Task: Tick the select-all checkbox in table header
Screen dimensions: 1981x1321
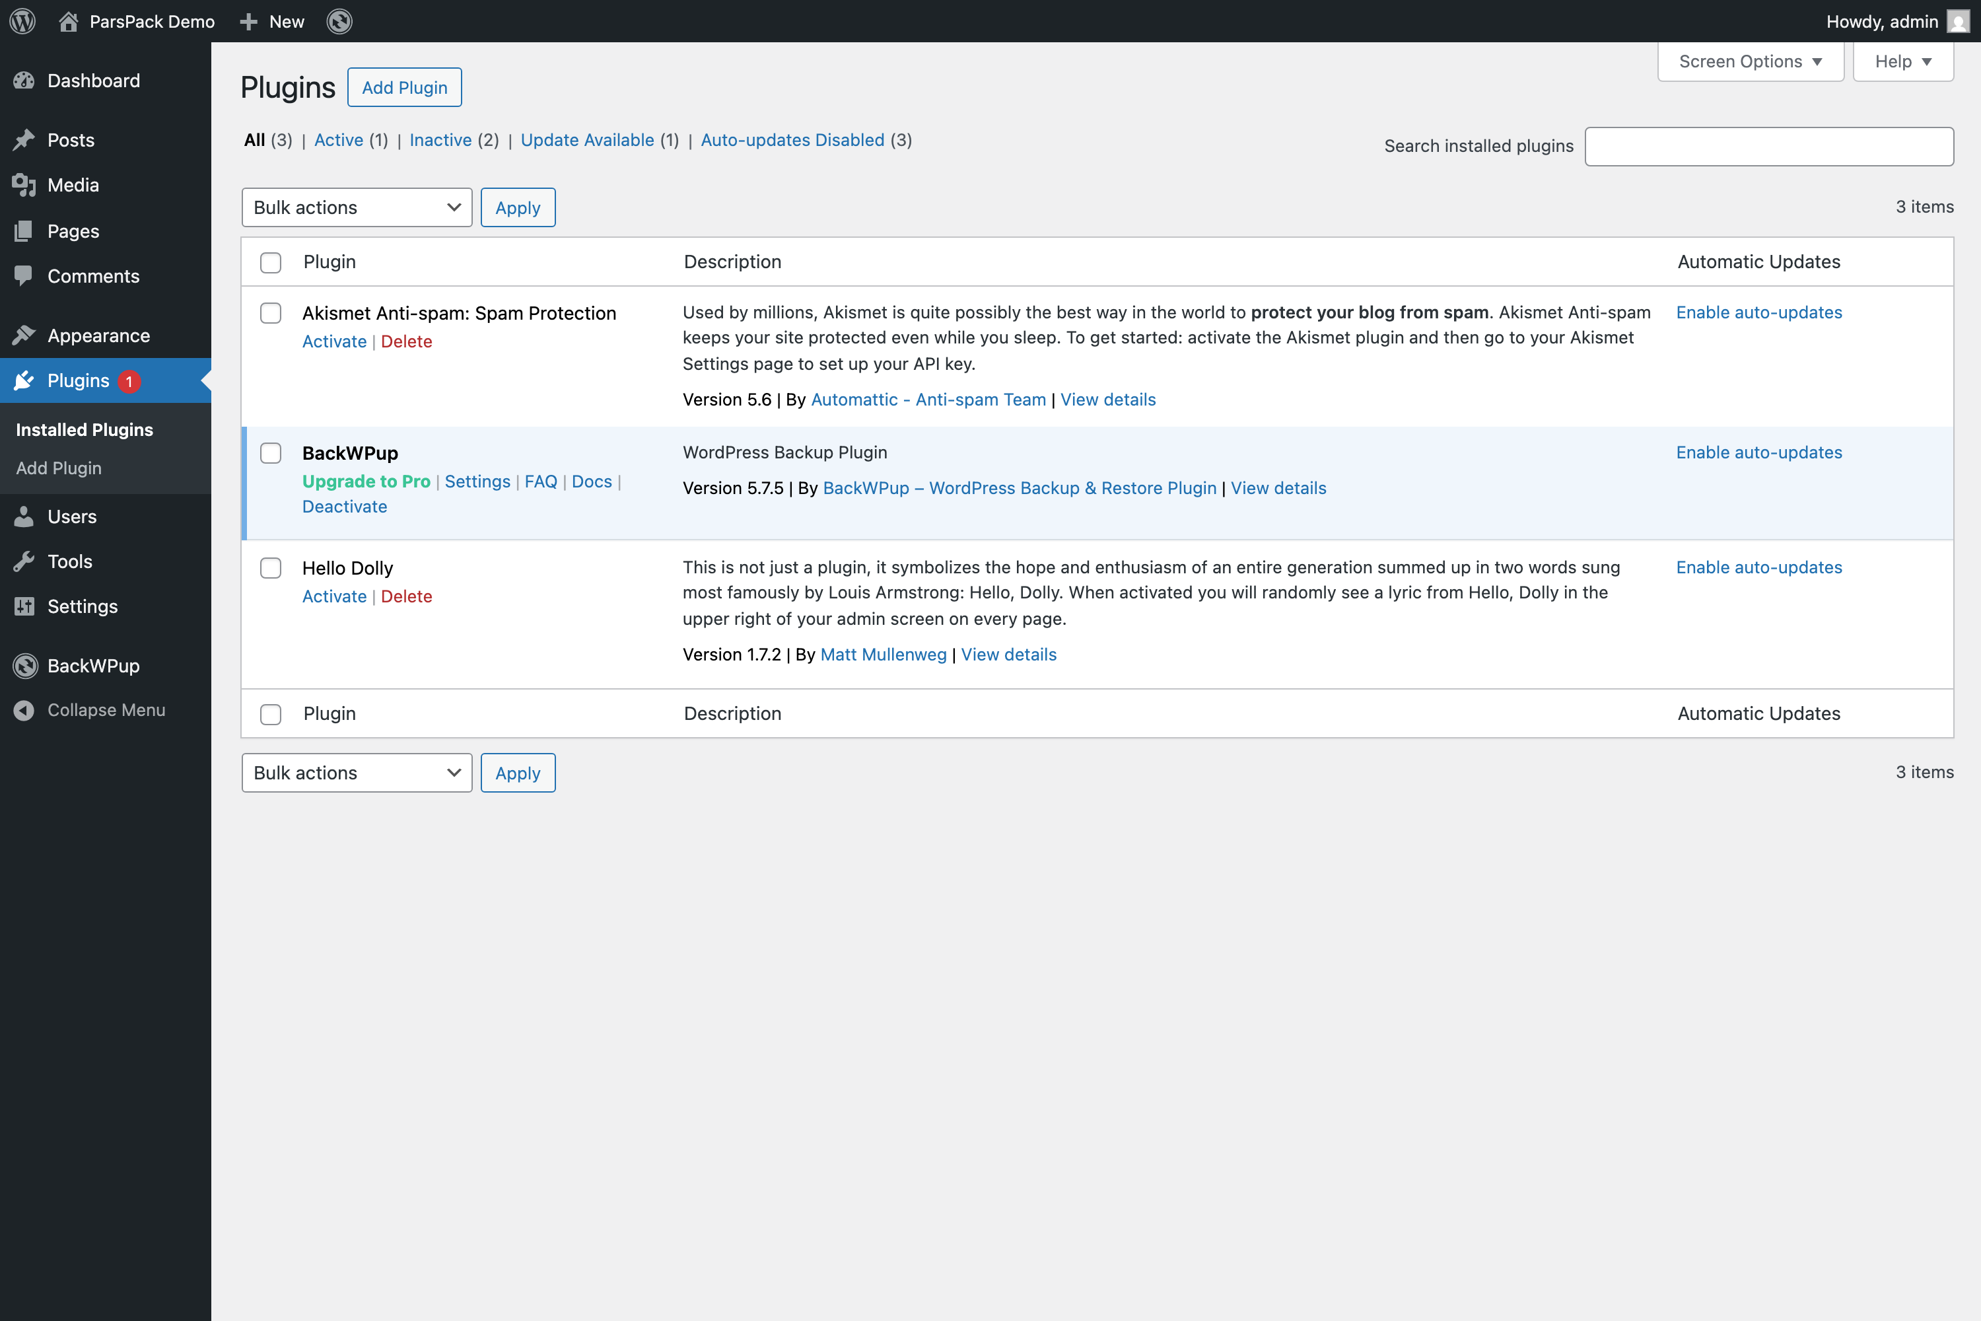Action: coord(270,262)
